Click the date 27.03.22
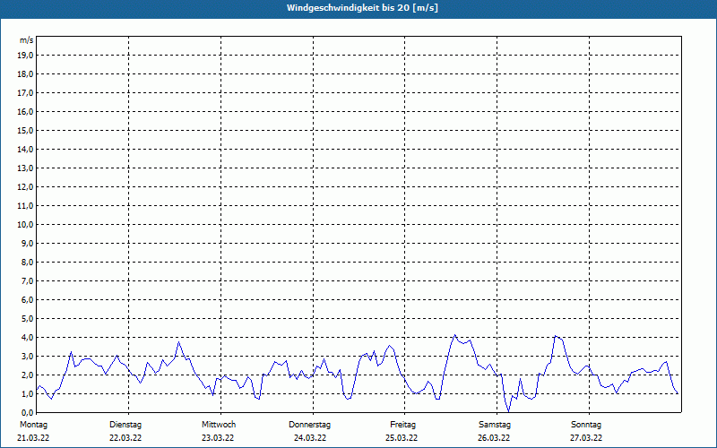The height and width of the screenshot is (448, 717). [x=586, y=438]
